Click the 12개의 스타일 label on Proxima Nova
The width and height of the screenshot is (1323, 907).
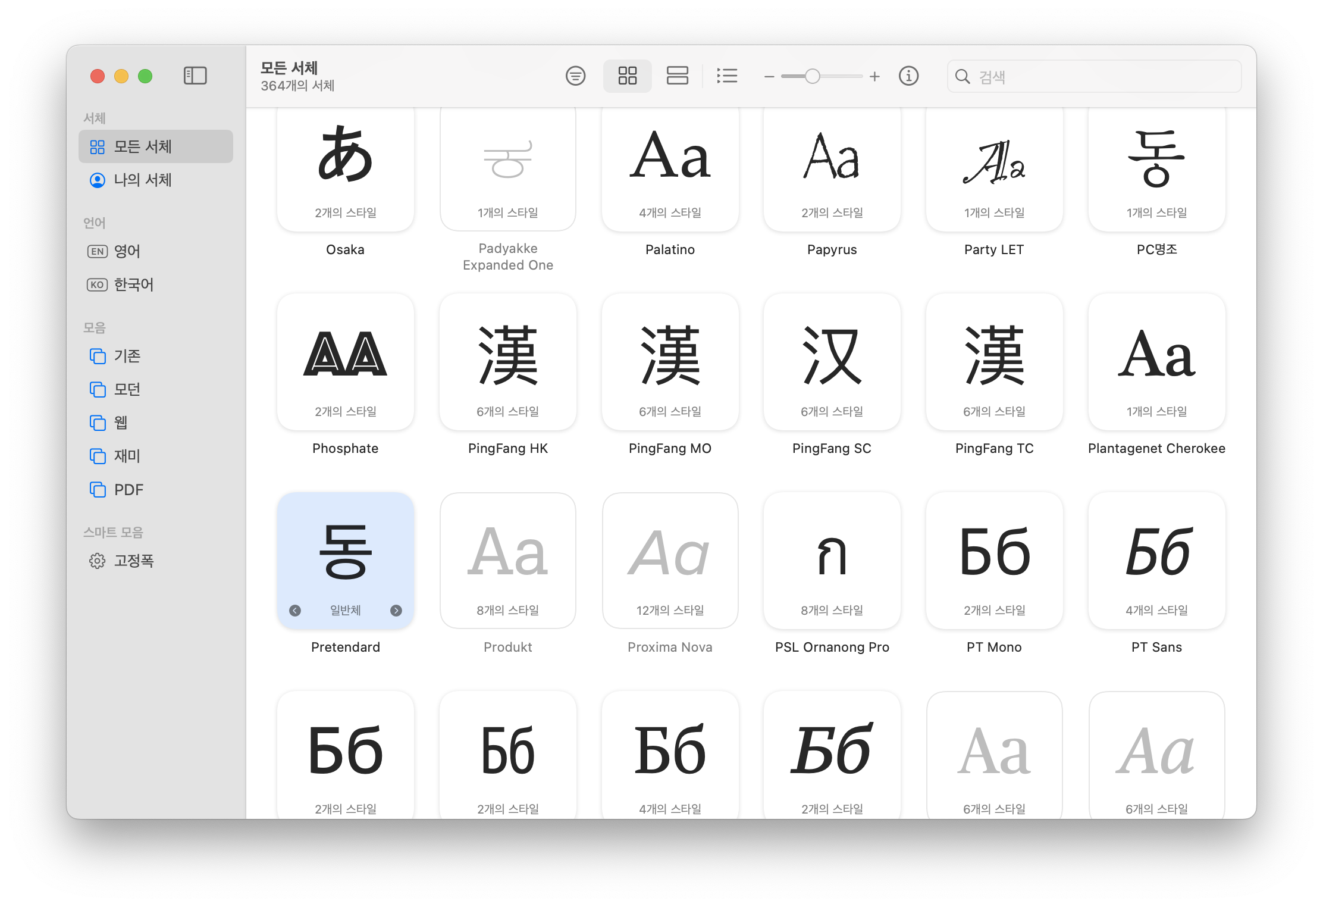click(x=670, y=610)
